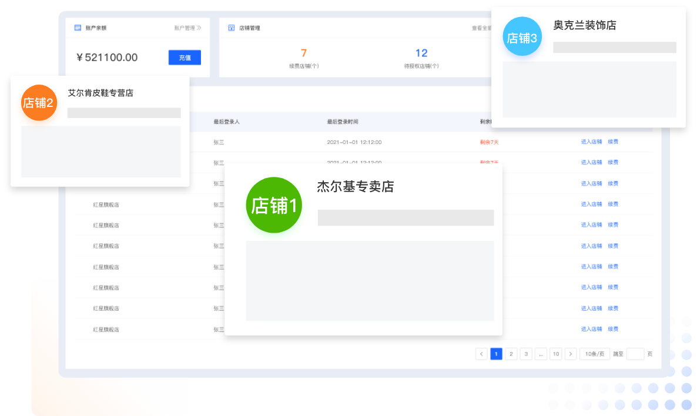
Task: Go to next page arrow
Action: click(571, 354)
